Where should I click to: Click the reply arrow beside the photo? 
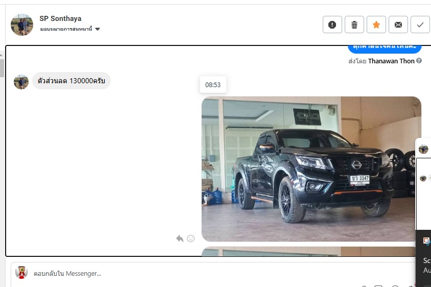[x=180, y=238]
